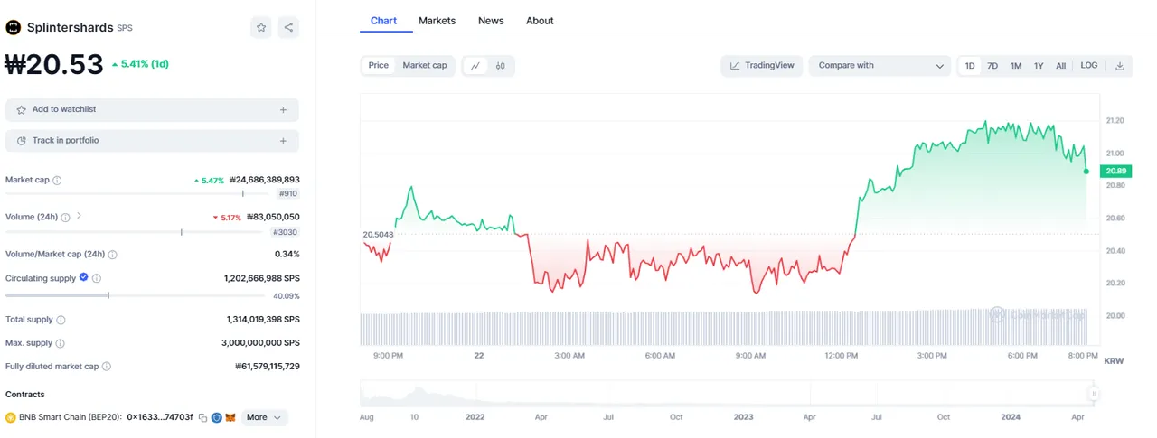Open the TradingView chart button
The image size is (1157, 438).
point(762,66)
